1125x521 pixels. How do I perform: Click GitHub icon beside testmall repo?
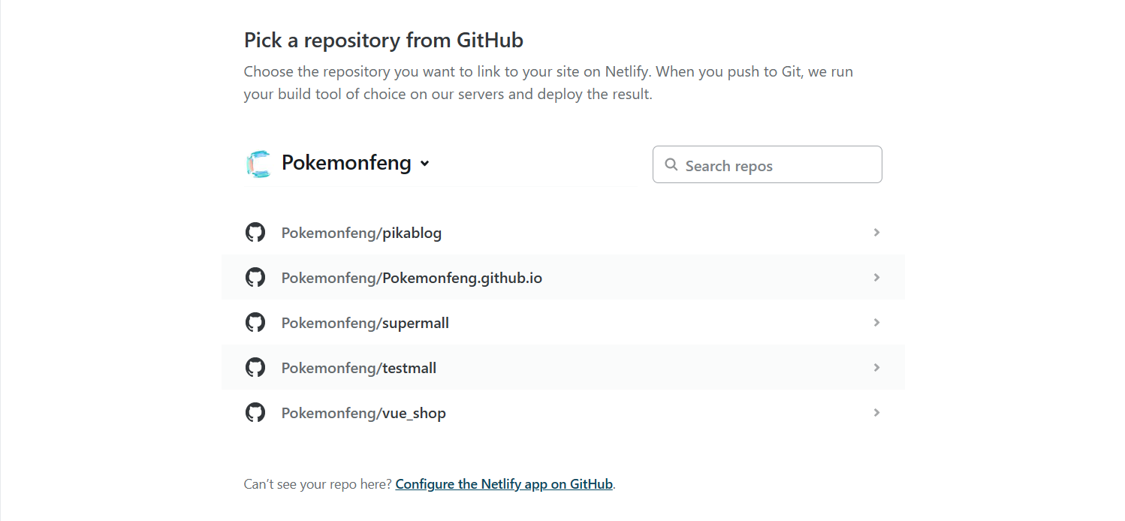[x=255, y=367]
